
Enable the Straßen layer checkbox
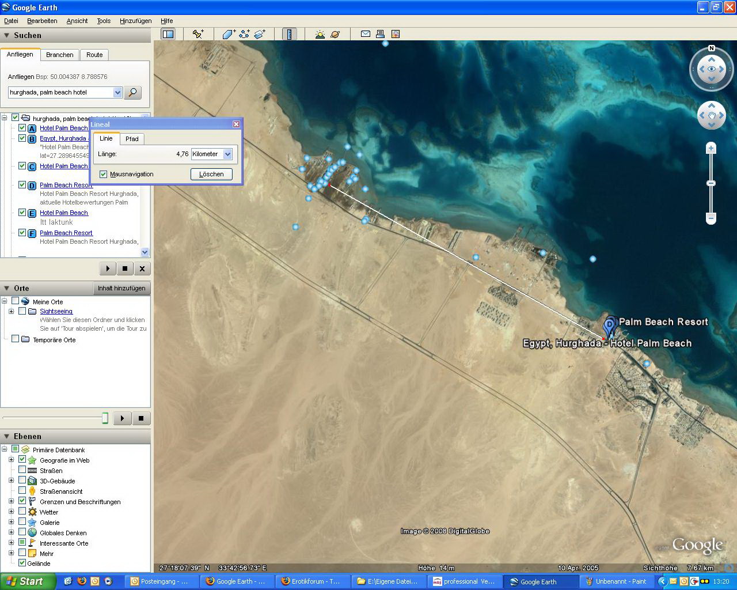click(22, 470)
